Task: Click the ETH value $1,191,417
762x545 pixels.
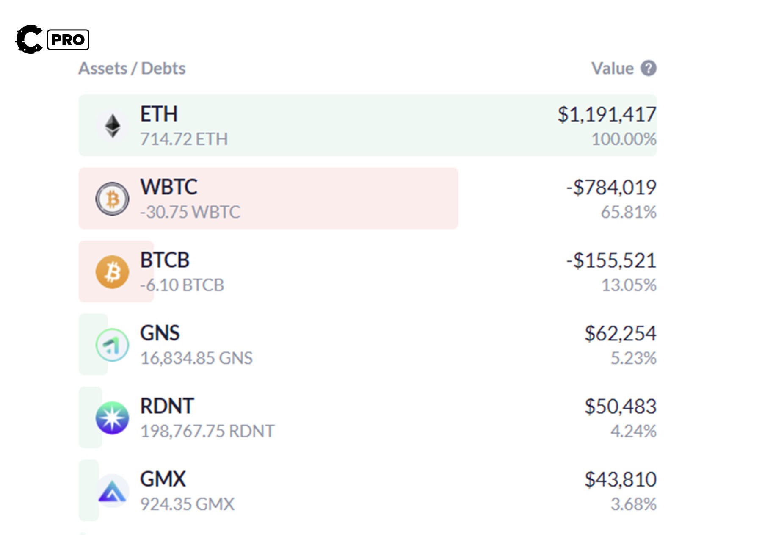Action: click(x=607, y=114)
